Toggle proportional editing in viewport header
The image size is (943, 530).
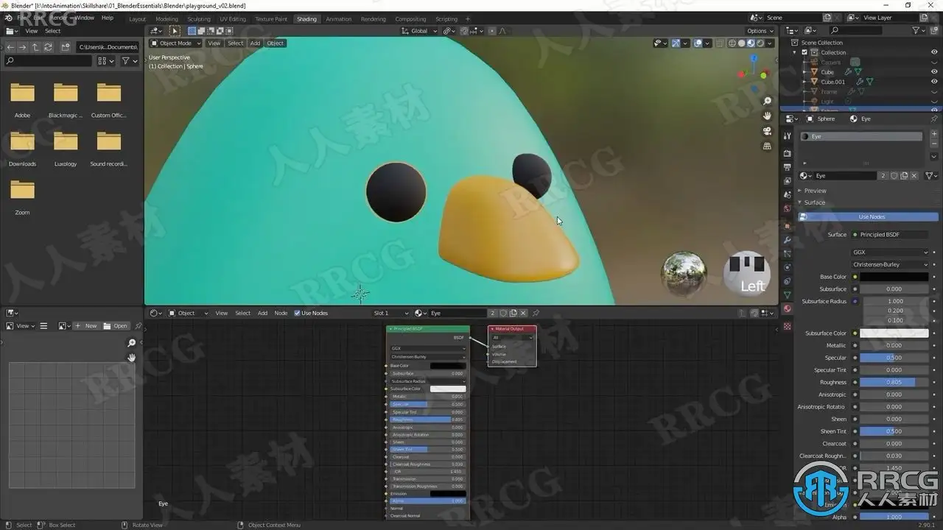pos(492,31)
